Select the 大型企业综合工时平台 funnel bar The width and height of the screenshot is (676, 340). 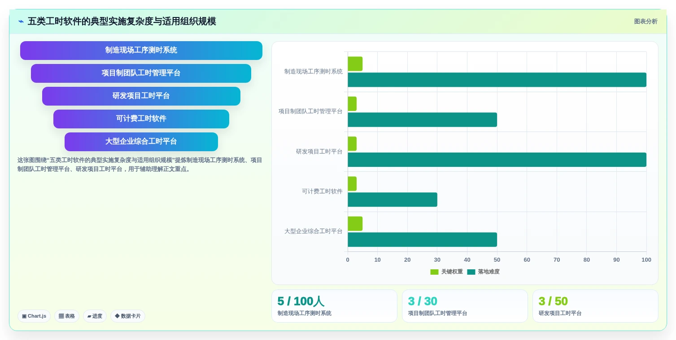tap(141, 142)
